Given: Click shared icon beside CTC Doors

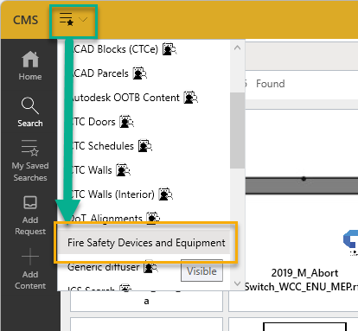Looking at the screenshot, I should 126,122.
